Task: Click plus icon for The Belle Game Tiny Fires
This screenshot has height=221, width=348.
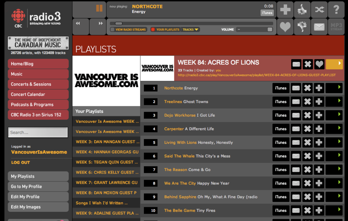Action: coord(319,210)
